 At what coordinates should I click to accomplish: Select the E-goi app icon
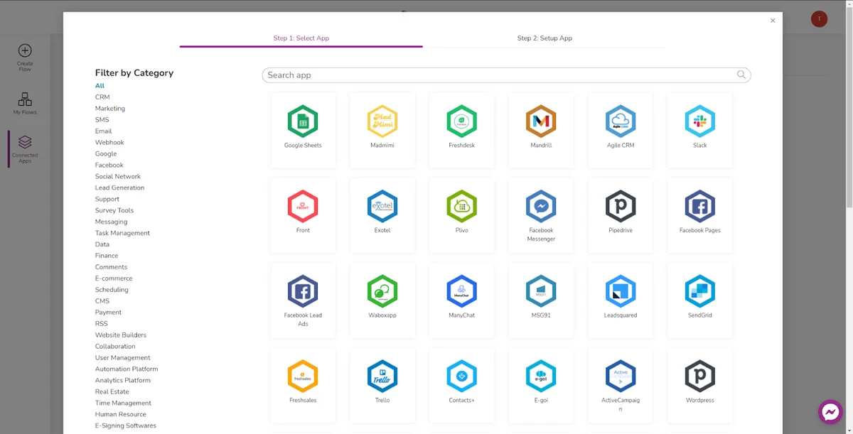[x=541, y=376]
